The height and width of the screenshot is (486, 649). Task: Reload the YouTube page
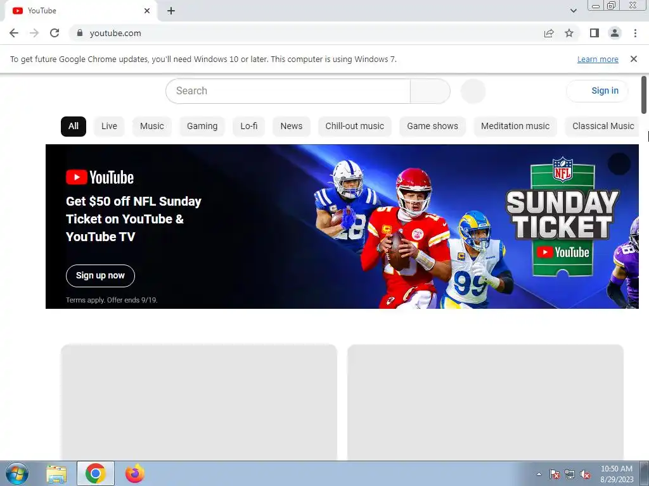[55, 33]
